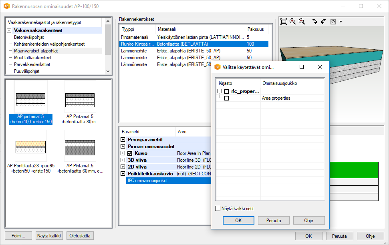Zoom out on the 3D preview

302,22
